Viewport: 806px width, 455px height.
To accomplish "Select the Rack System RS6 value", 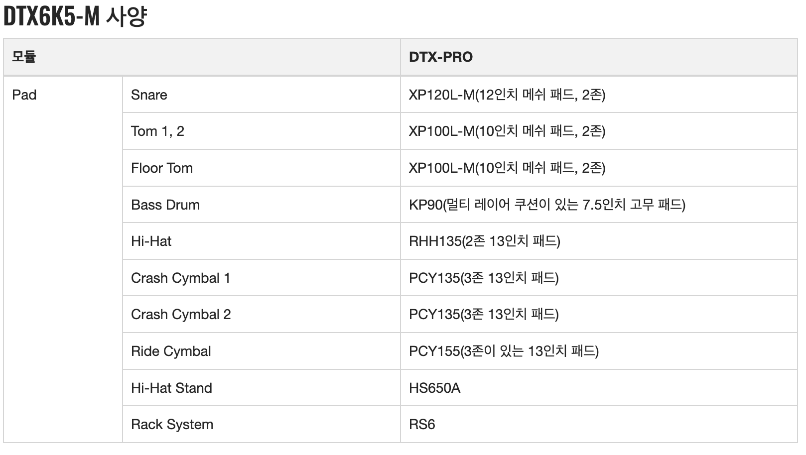I will [x=422, y=425].
